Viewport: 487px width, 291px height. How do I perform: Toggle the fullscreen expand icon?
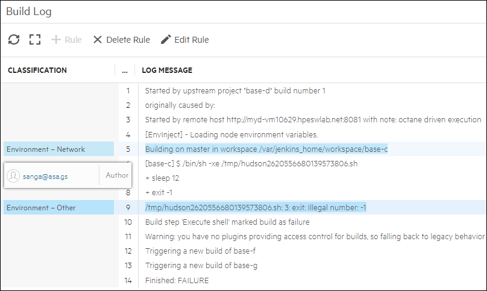pos(35,40)
